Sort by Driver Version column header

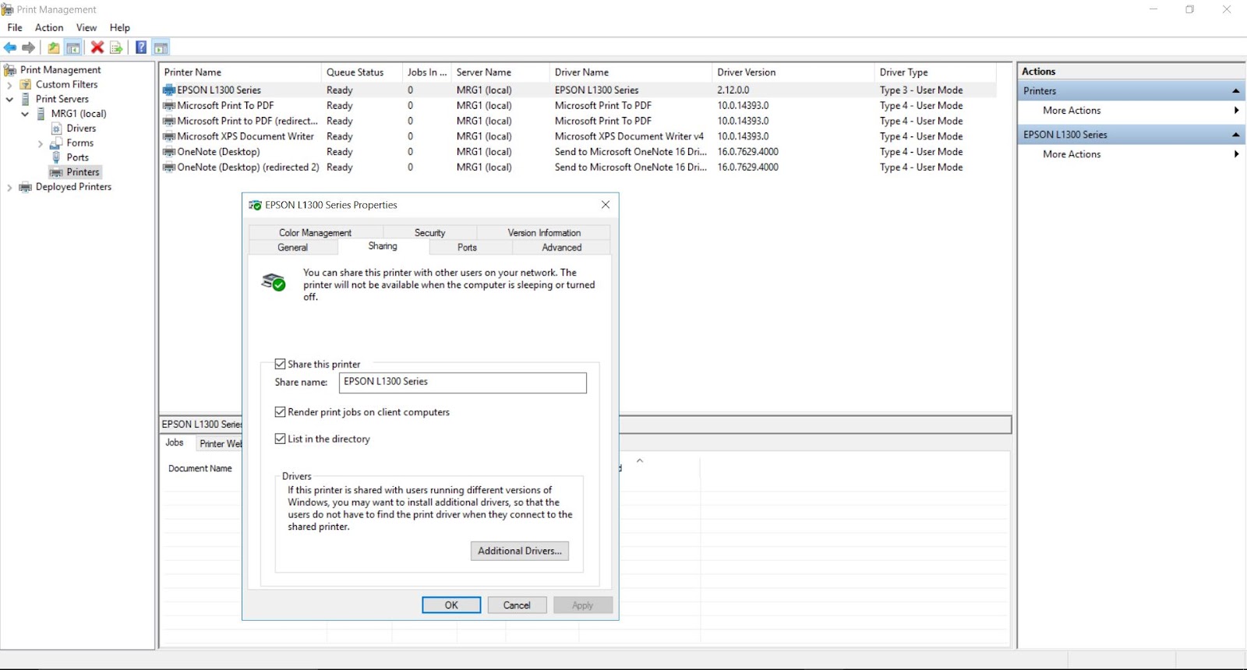pyautogui.click(x=793, y=72)
